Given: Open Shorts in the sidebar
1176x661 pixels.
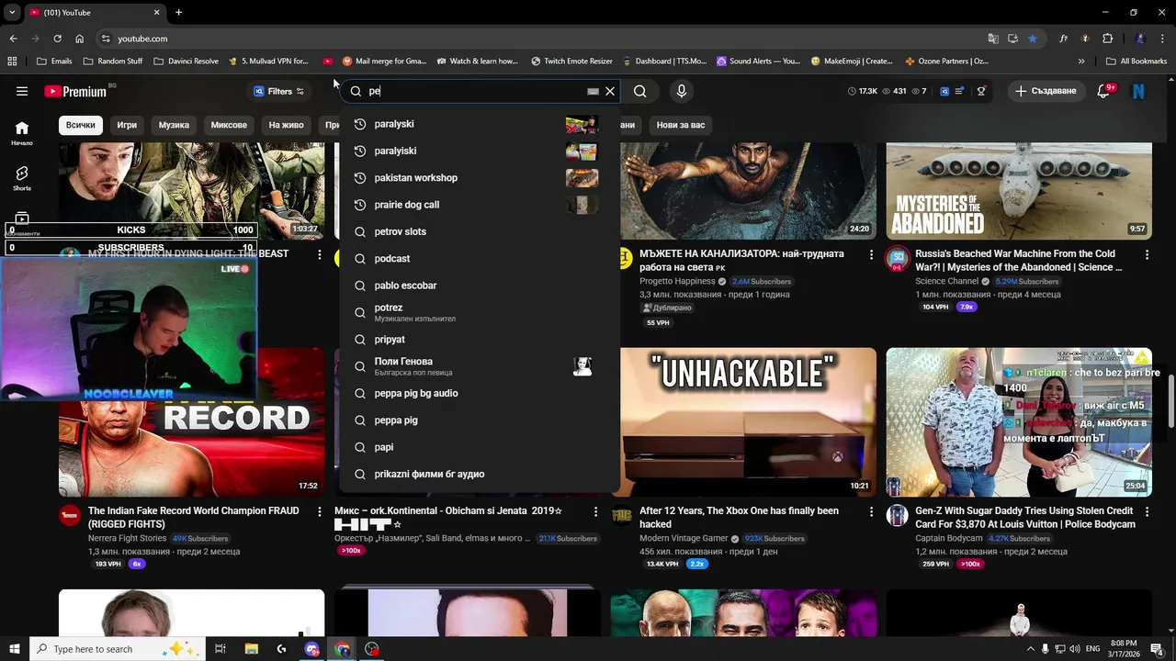Looking at the screenshot, I should pos(22,178).
